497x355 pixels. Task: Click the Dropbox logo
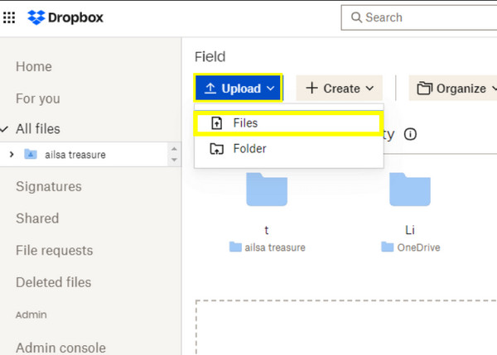[x=65, y=17]
